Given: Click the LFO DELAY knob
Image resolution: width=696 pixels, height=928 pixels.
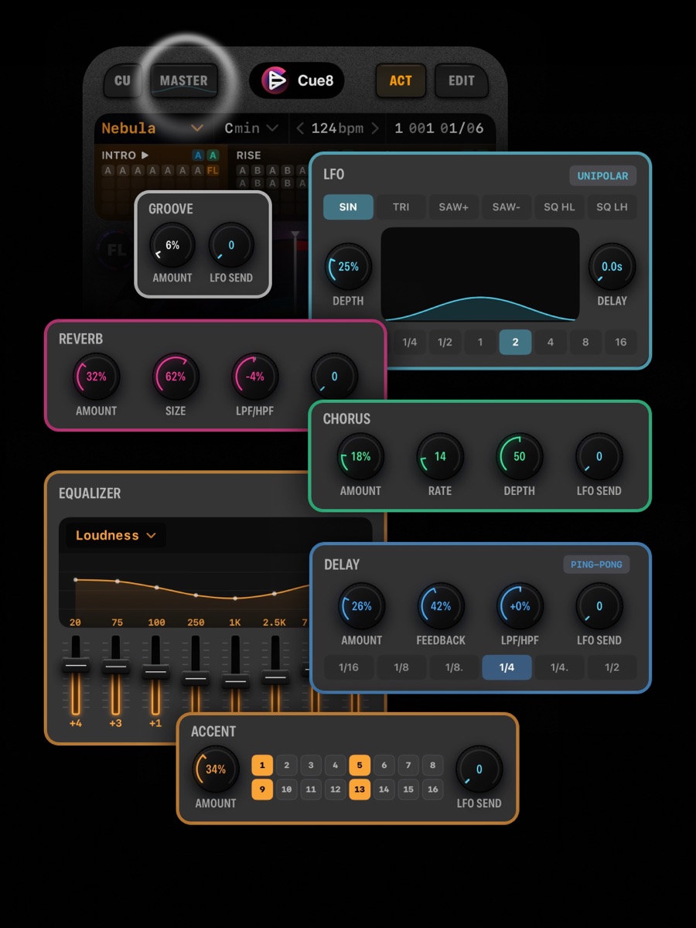Looking at the screenshot, I should point(612,267).
